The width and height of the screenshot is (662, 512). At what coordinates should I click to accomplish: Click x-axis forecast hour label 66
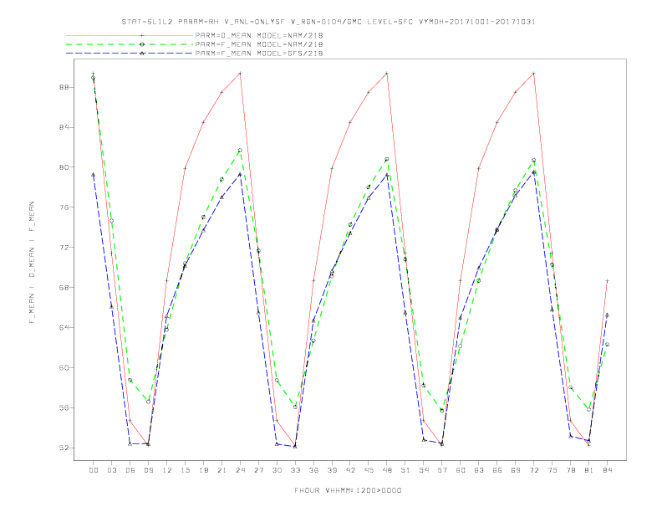click(x=497, y=470)
